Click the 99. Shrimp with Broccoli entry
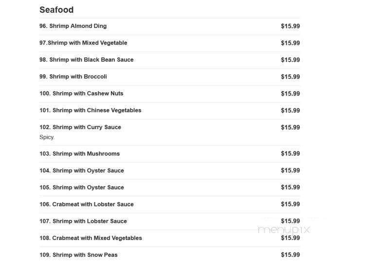371x270 pixels. tap(73, 77)
